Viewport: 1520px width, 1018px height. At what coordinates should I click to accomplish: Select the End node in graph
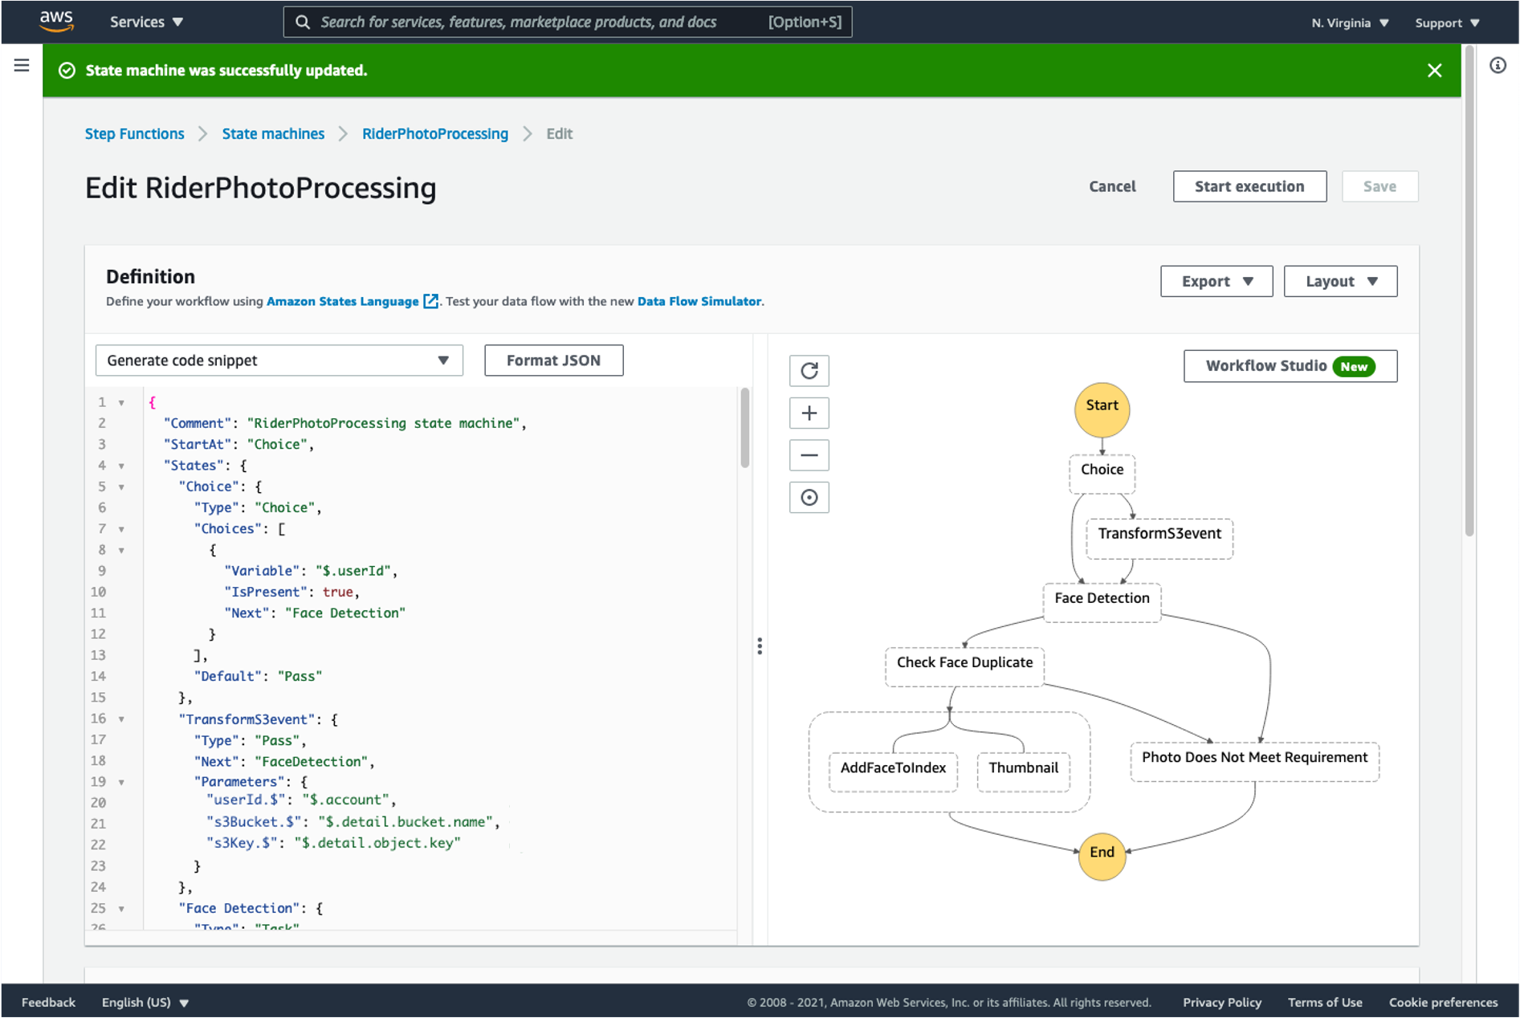tap(1102, 857)
